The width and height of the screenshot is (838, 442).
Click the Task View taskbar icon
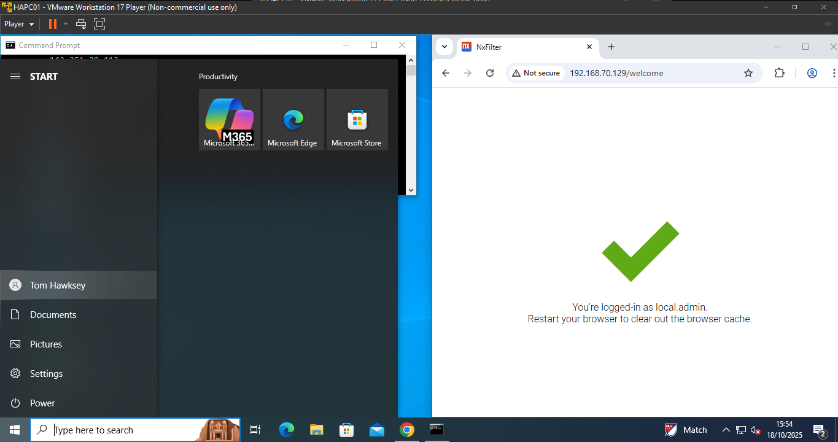coord(255,430)
